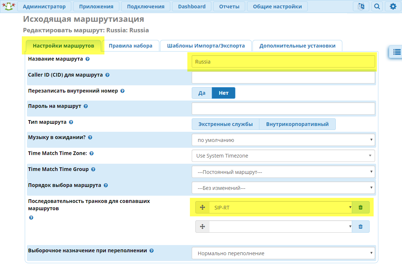
Task: Click the text Редактировать маршрут: Russia: Russia
Action: click(x=86, y=30)
